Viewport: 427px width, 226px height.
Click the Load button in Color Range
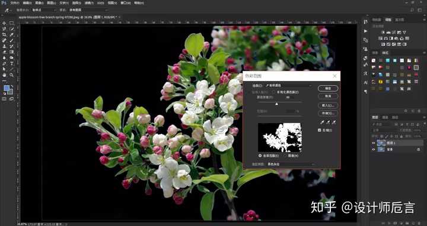click(328, 105)
